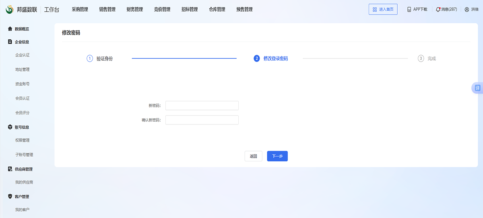This screenshot has width=483, height=218.
Task: Open the 仓库管理 menu
Action: (x=217, y=10)
